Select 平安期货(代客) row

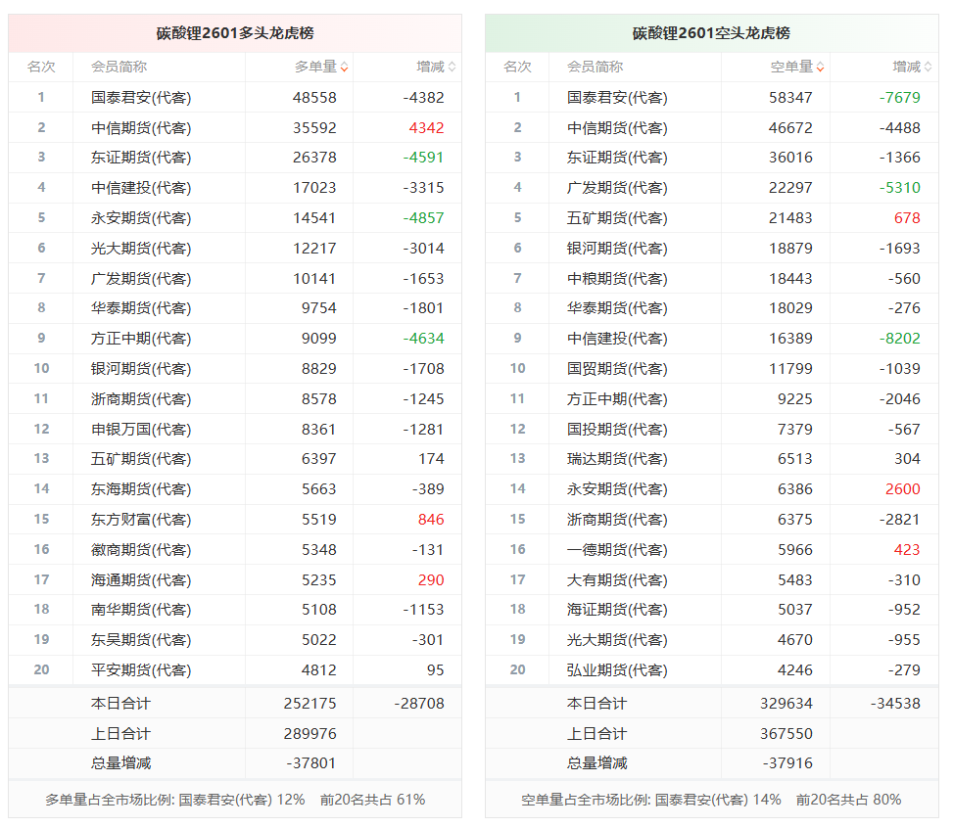coord(235,670)
